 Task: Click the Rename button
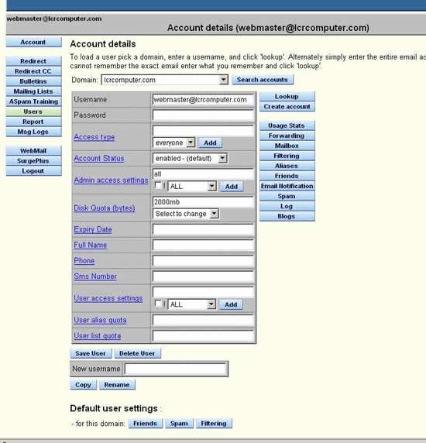117,385
